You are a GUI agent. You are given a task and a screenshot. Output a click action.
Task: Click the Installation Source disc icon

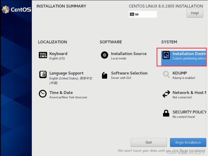[x=105, y=55]
